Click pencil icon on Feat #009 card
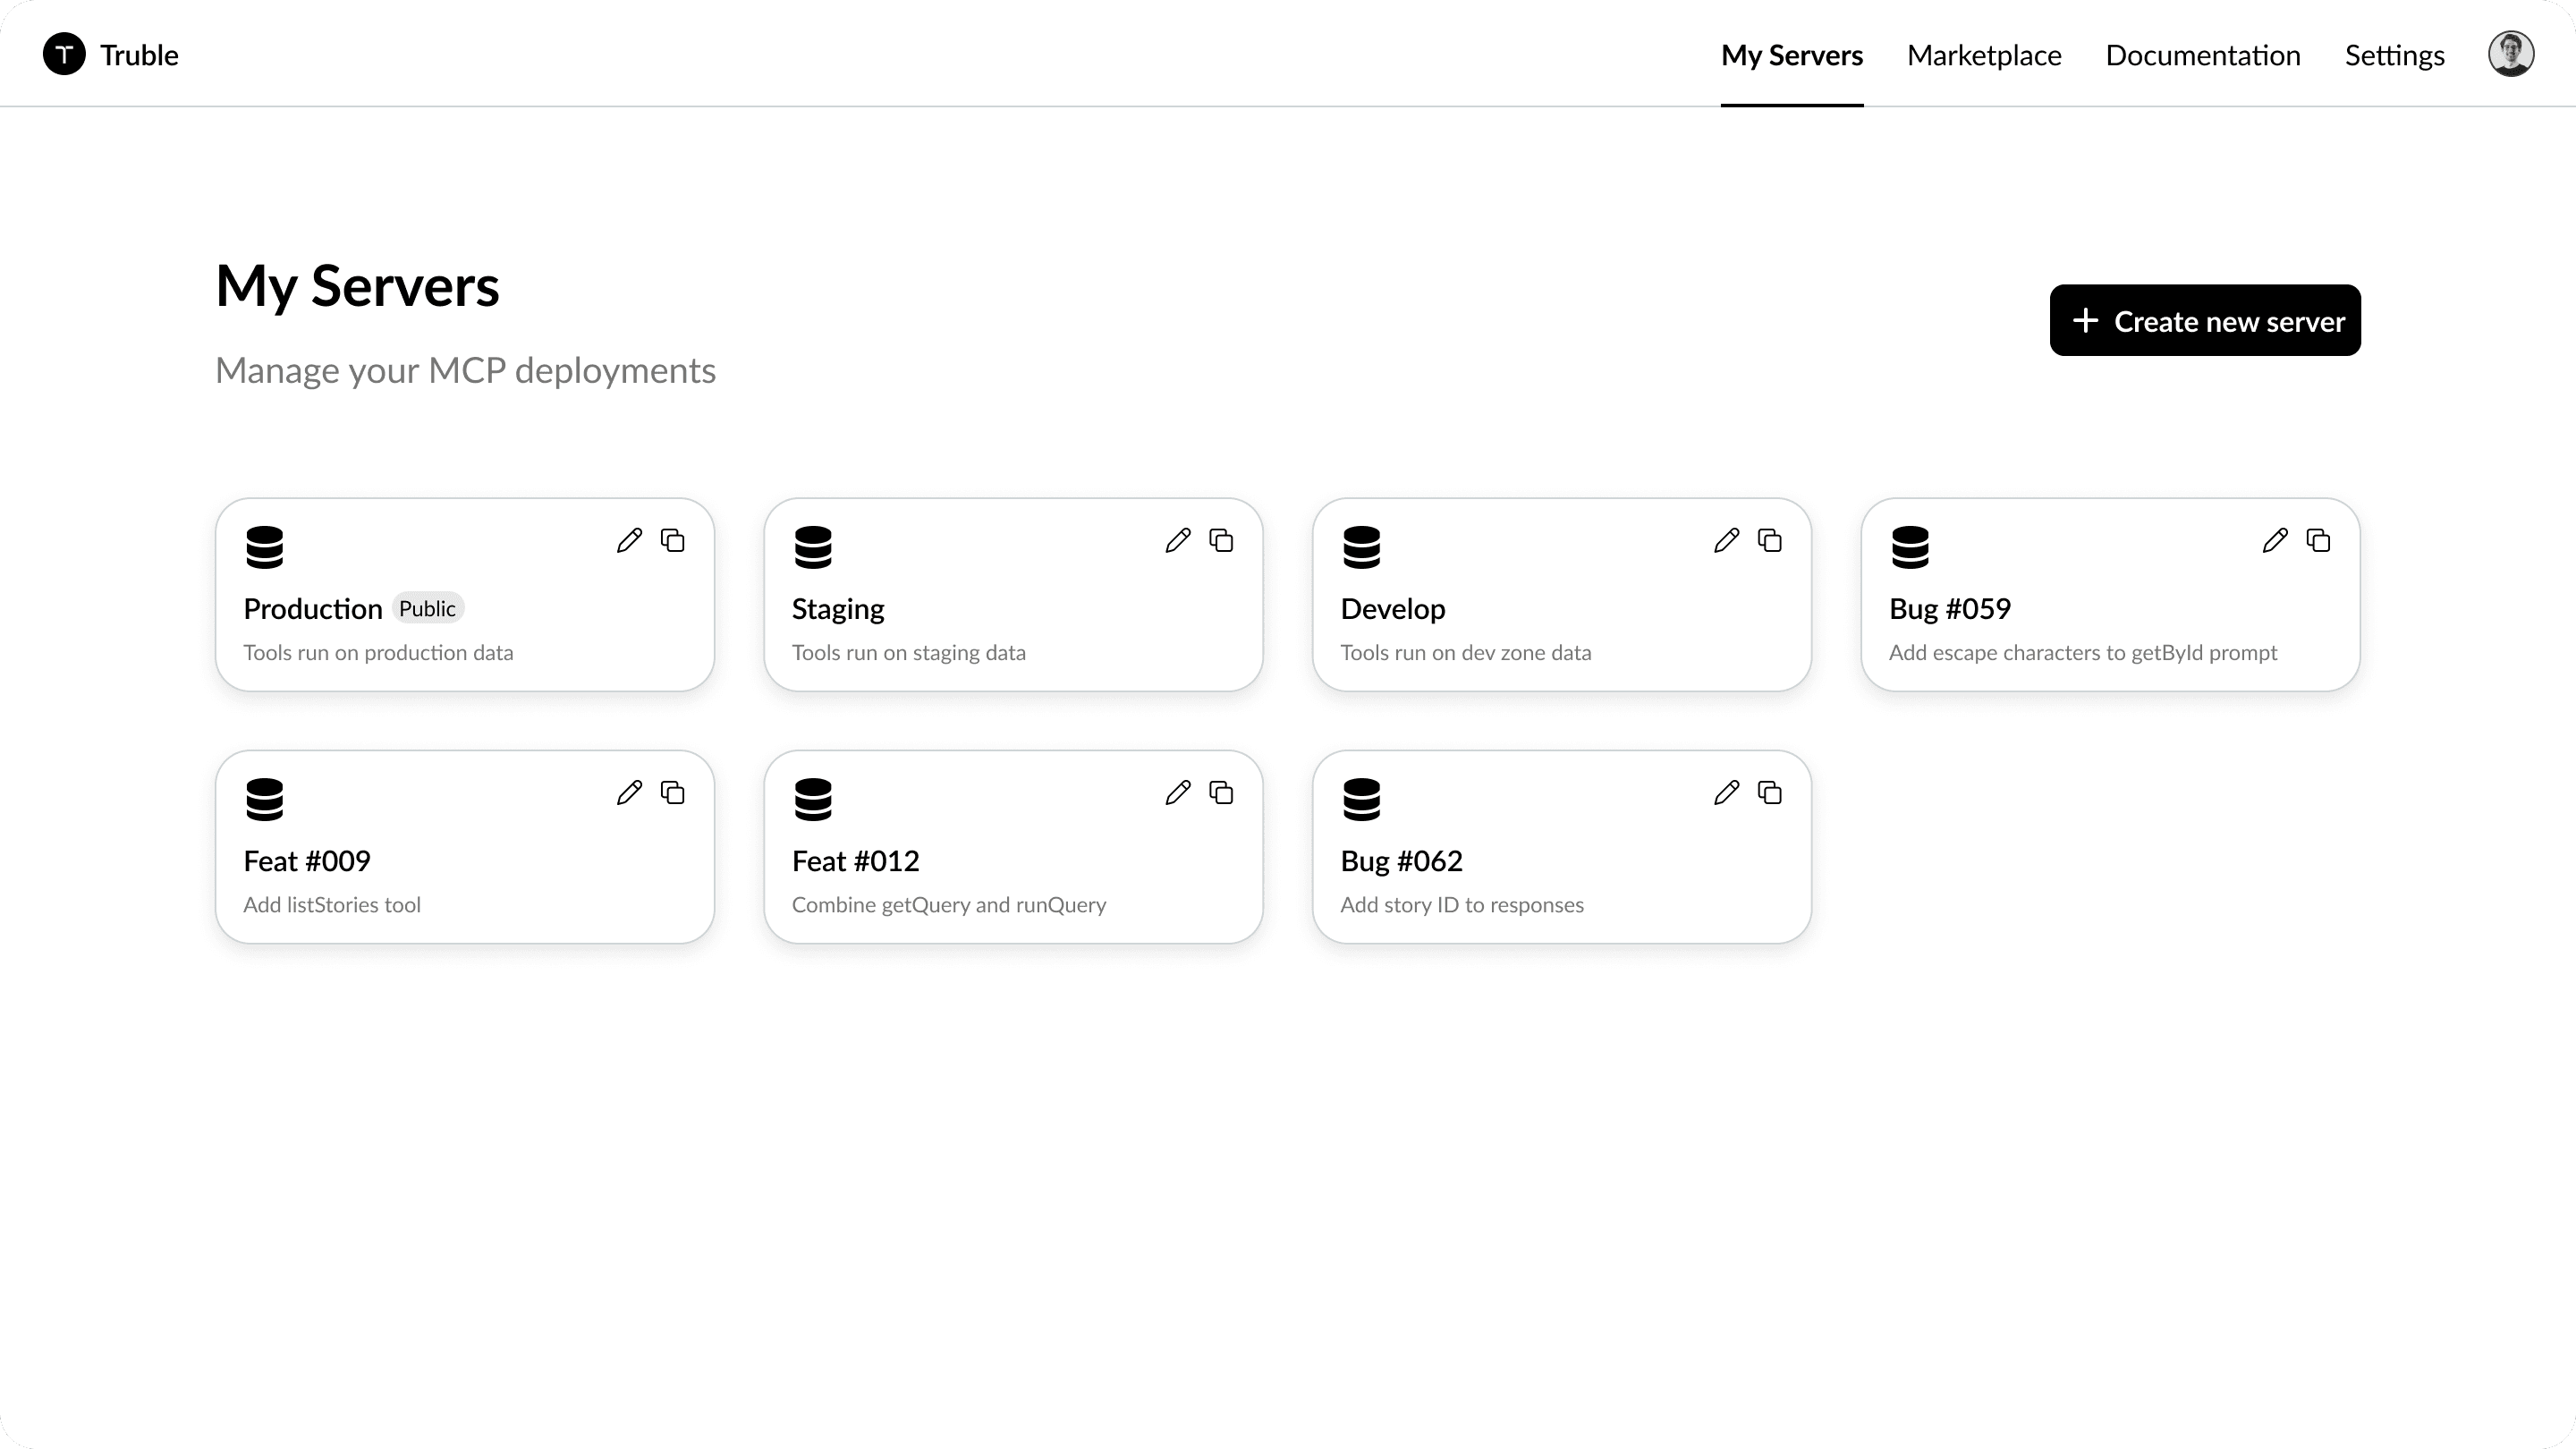The image size is (2576, 1449). [x=629, y=793]
